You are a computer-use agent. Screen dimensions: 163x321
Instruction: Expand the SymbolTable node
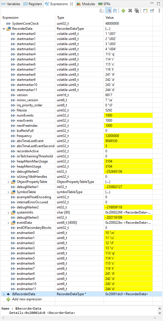pyautogui.click(x=9, y=192)
